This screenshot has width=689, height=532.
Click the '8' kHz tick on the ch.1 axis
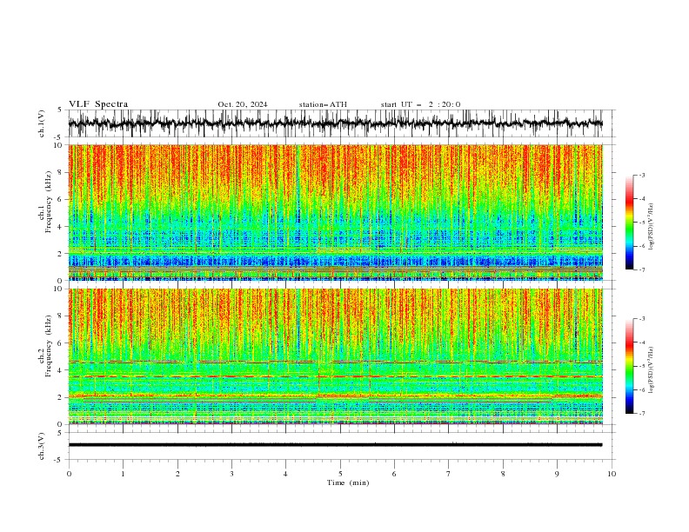61,172
